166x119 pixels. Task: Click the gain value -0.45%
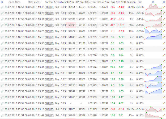[x=140, y=25]
